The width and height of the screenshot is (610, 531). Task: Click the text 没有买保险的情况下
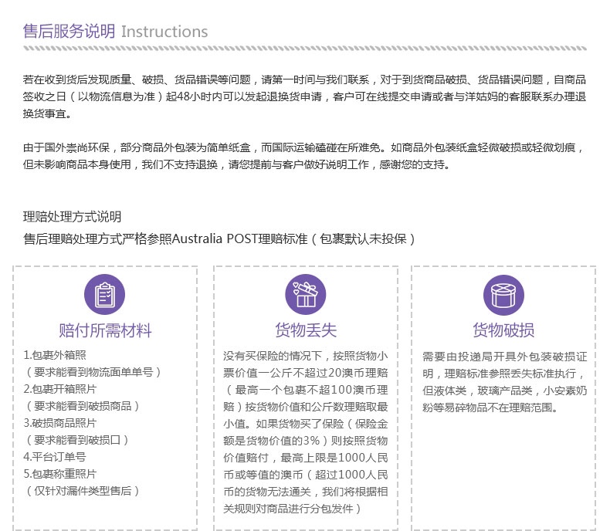coord(273,356)
